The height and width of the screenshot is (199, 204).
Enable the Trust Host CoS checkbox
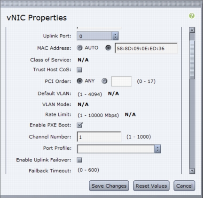(x=79, y=70)
